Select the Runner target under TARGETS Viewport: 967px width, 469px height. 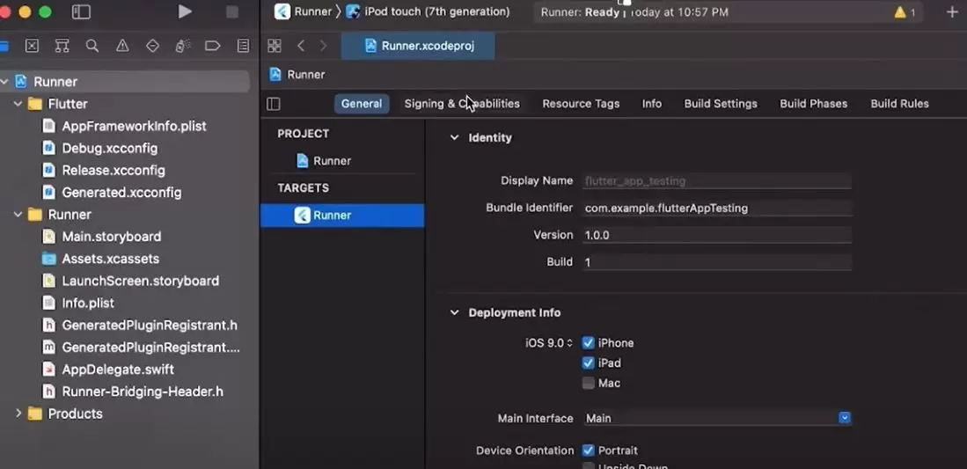pos(342,216)
